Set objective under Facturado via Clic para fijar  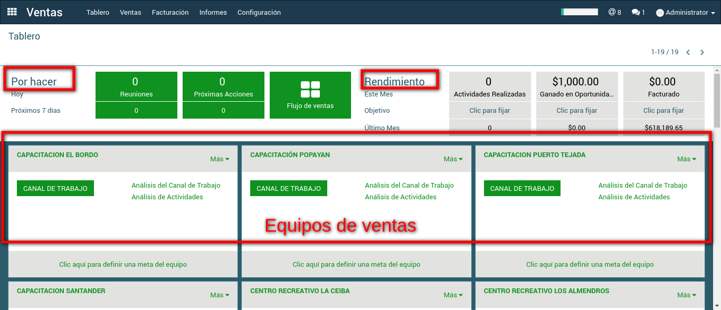663,111
